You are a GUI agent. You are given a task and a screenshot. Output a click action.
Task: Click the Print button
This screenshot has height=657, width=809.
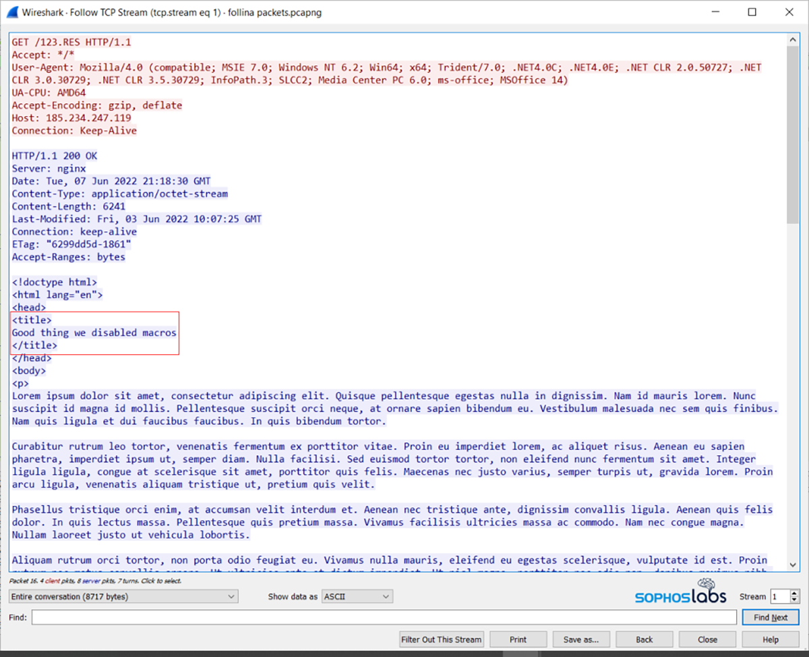coord(518,639)
